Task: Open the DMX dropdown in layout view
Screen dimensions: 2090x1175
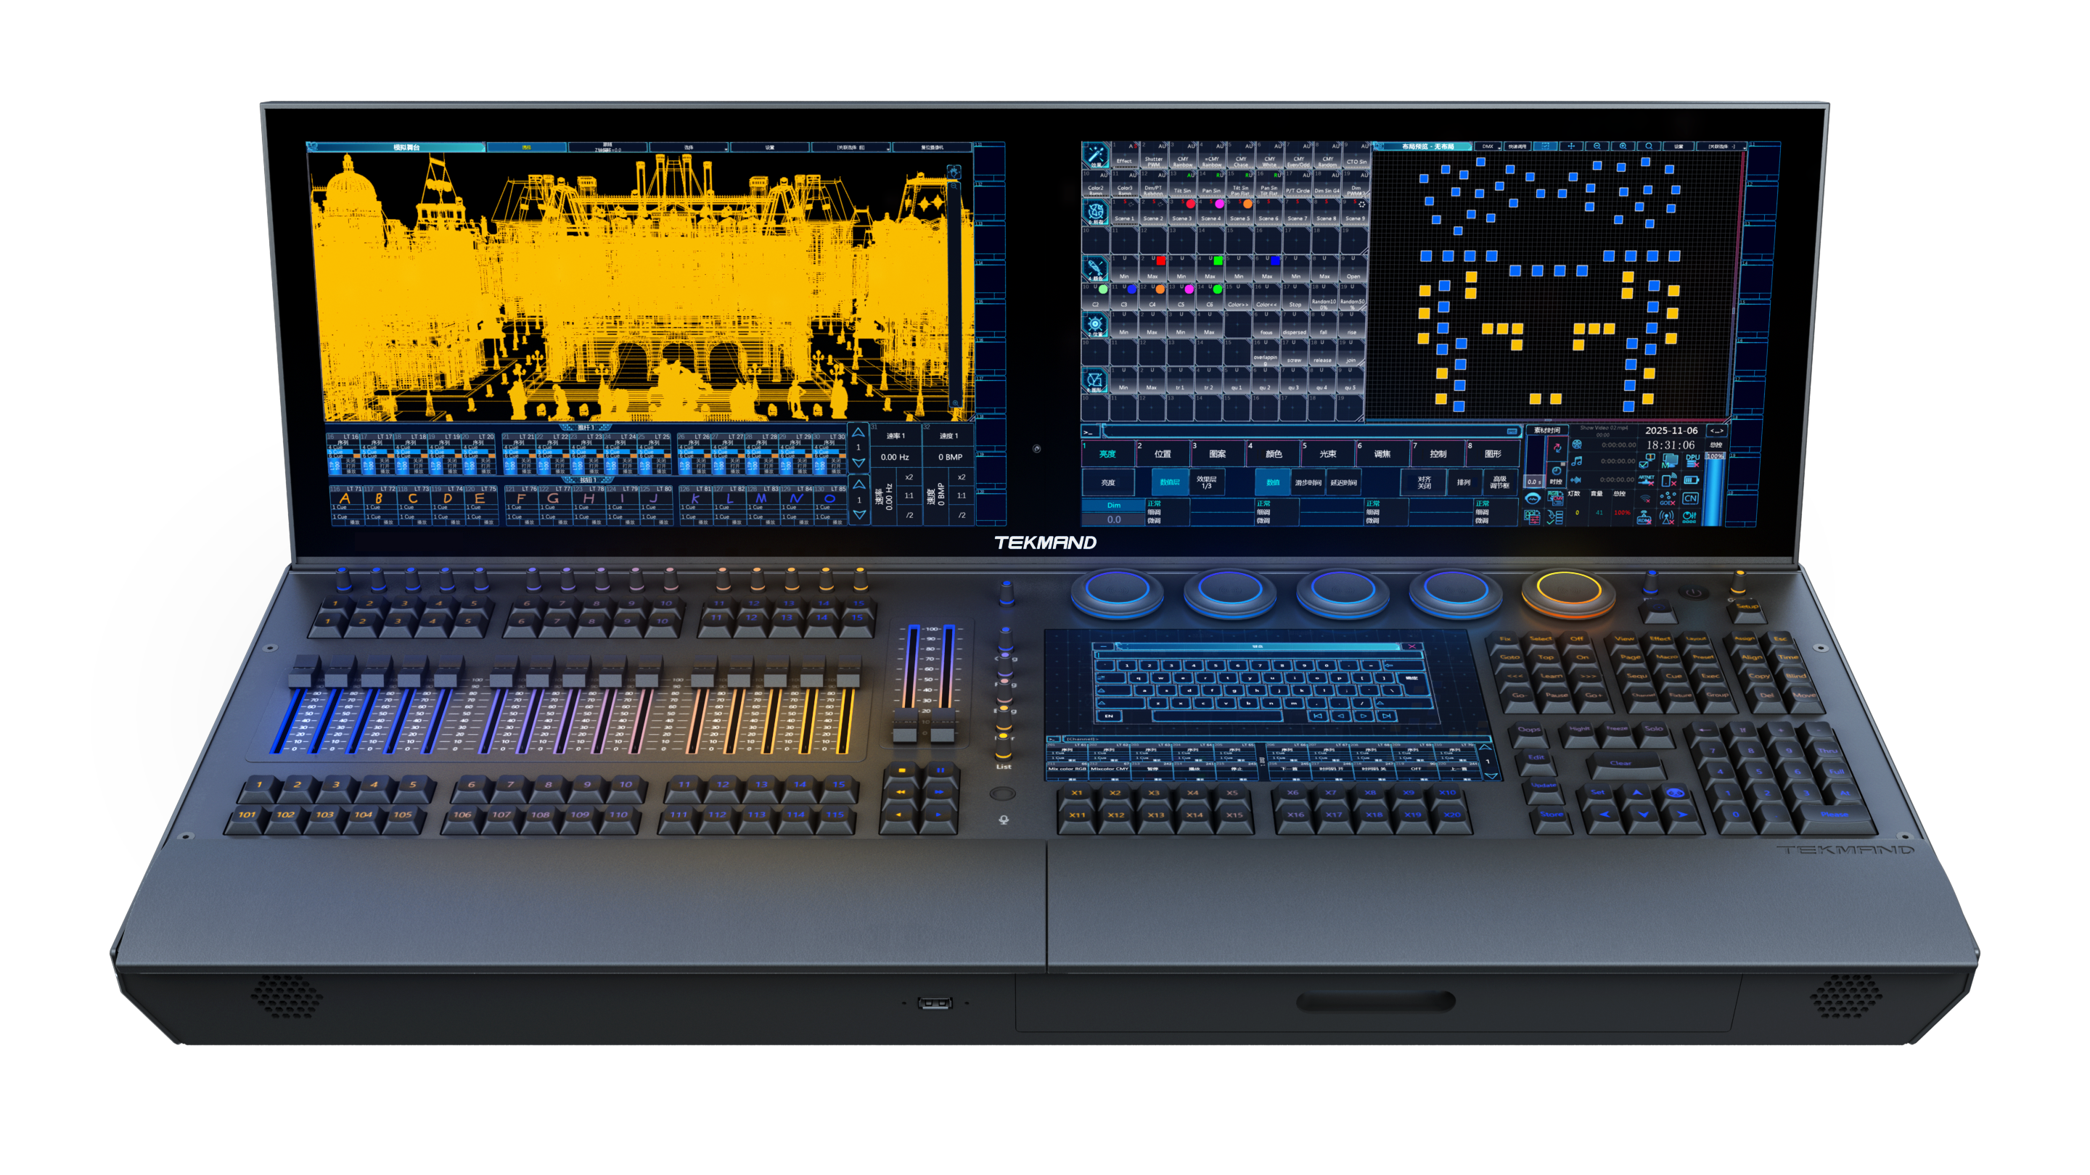Action: tap(1488, 147)
